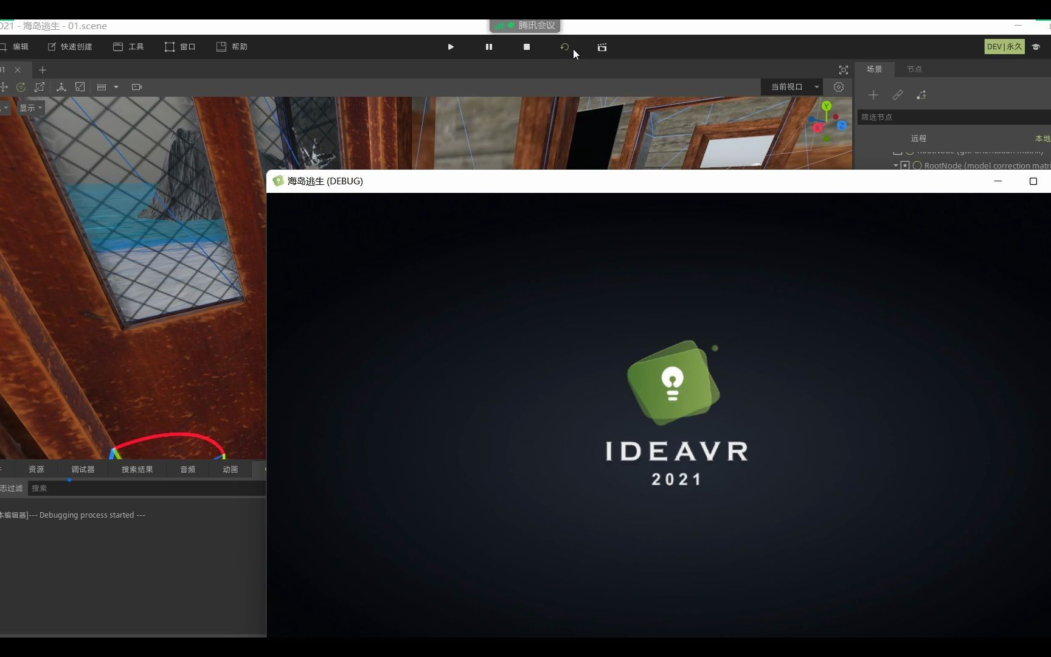Click the camera icon in viewport toolbar
This screenshot has height=657, width=1051.
[137, 87]
